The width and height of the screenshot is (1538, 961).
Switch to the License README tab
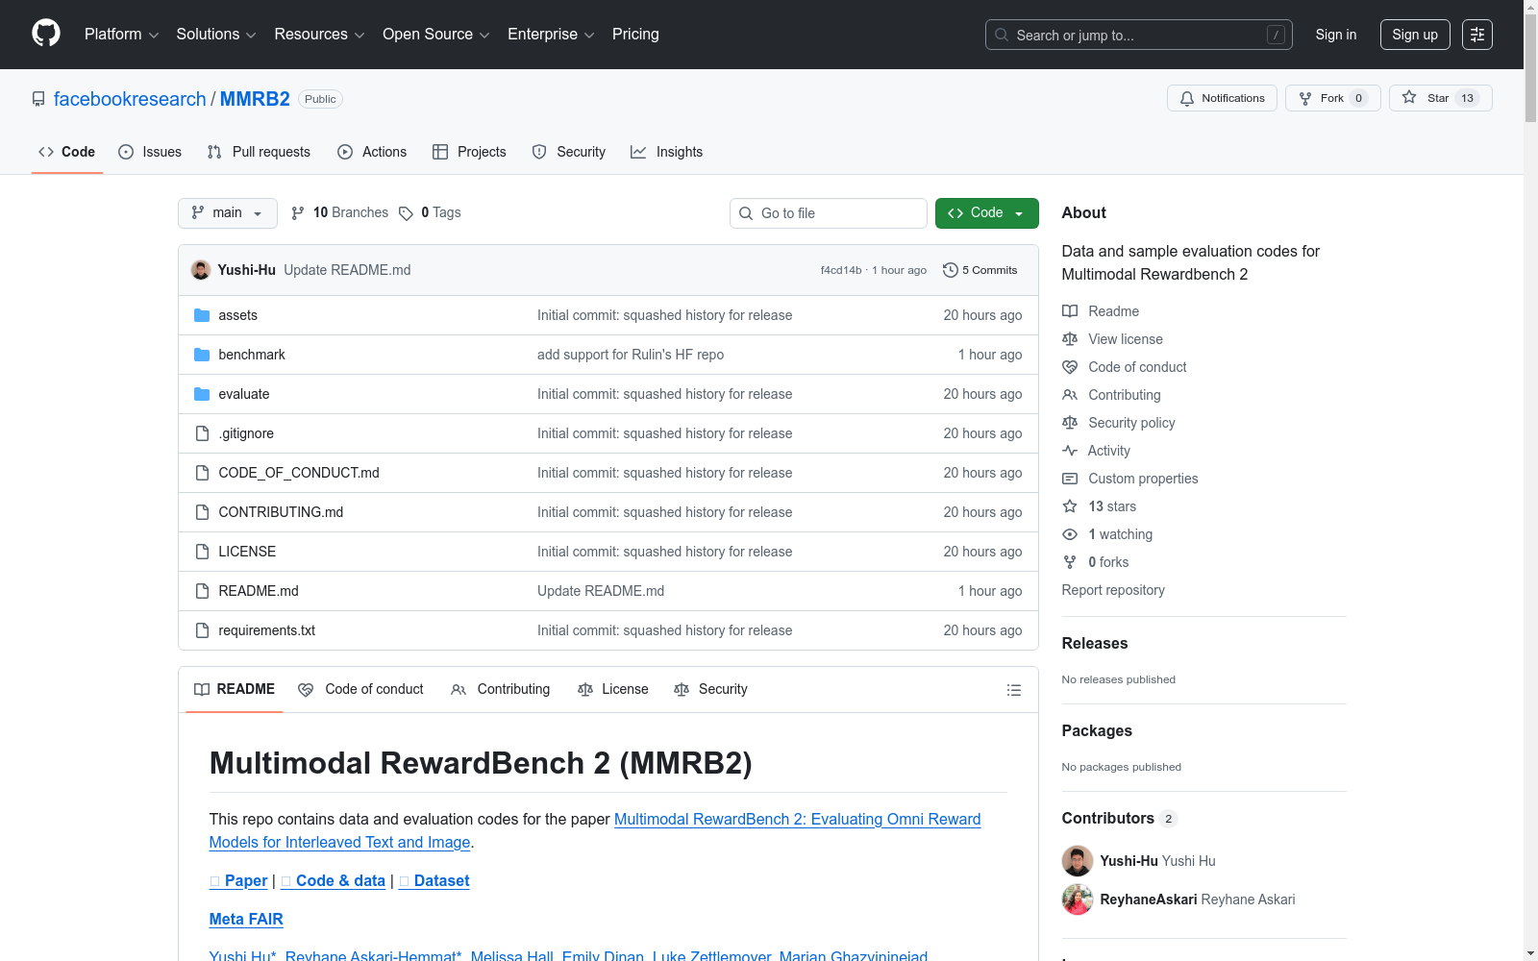(613, 690)
